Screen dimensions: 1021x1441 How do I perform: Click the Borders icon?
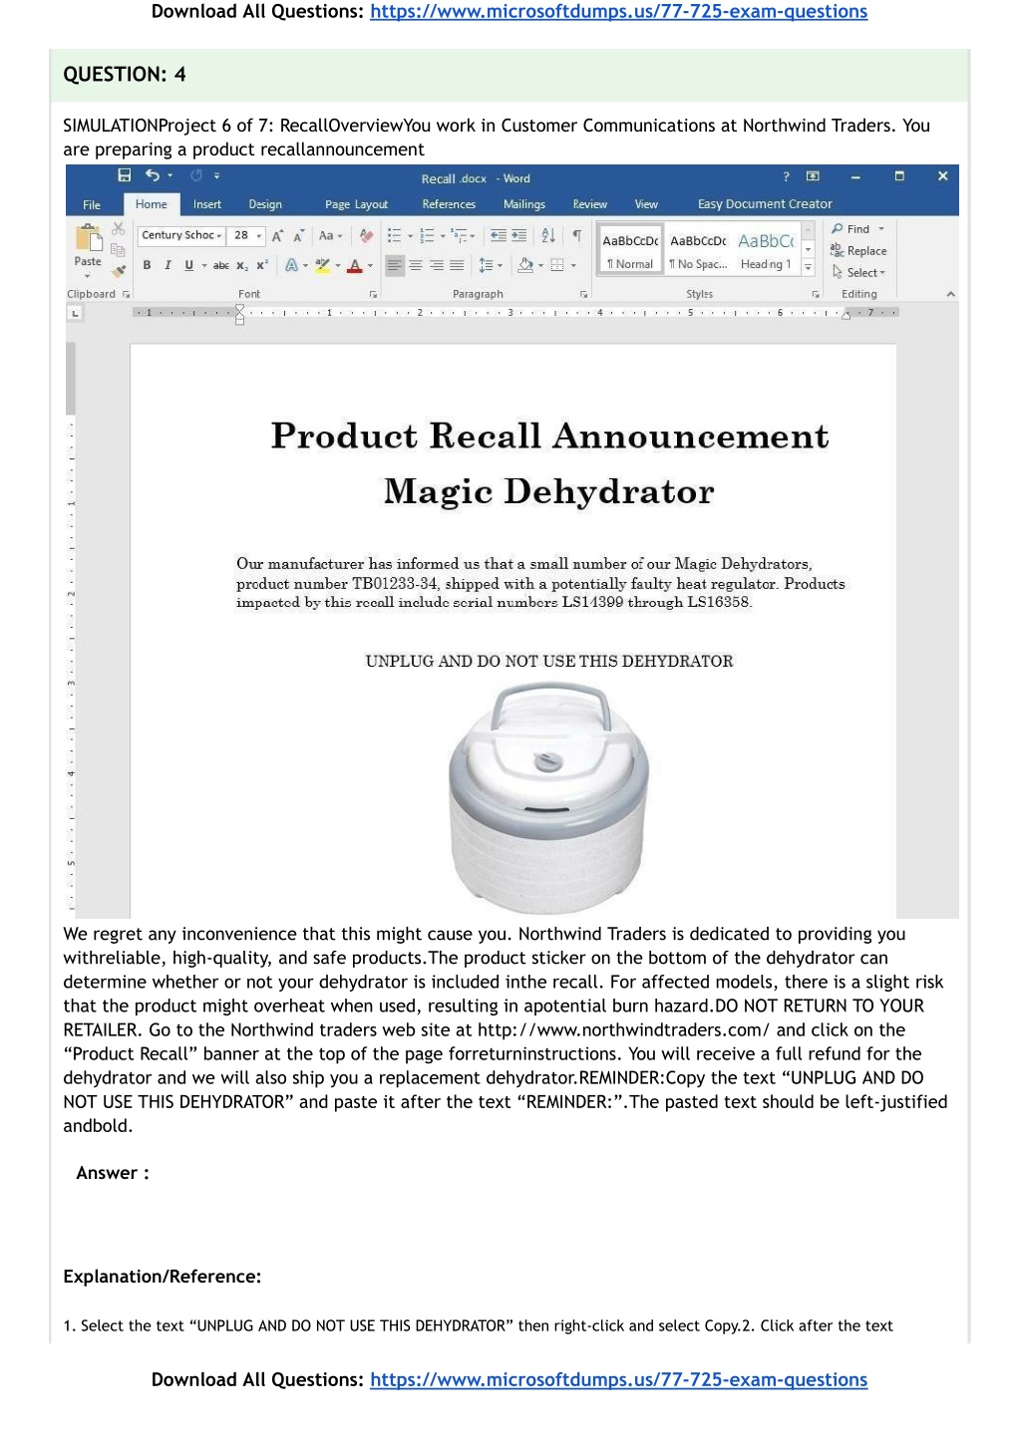(557, 265)
